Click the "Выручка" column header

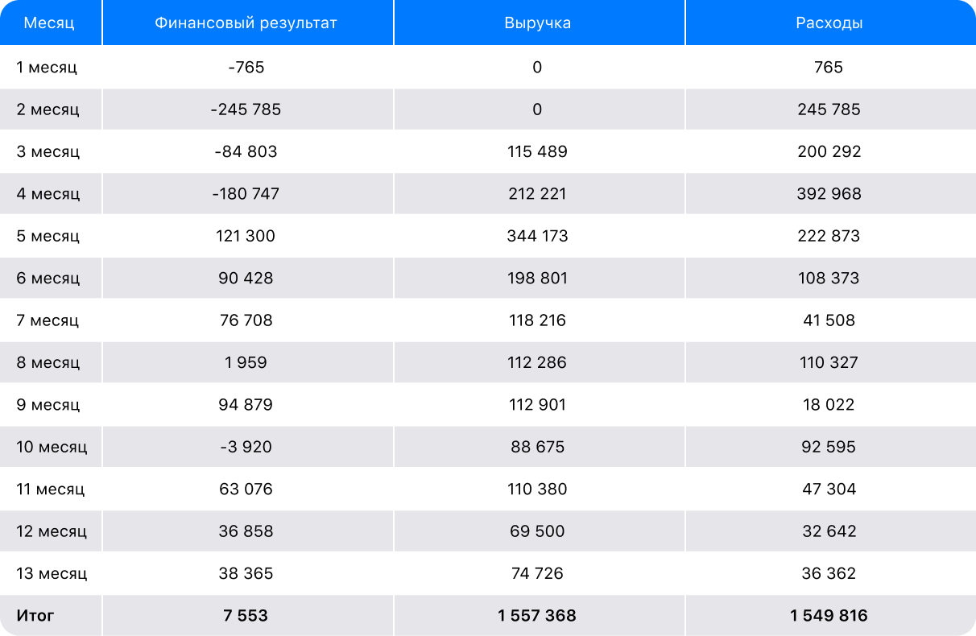537,23
